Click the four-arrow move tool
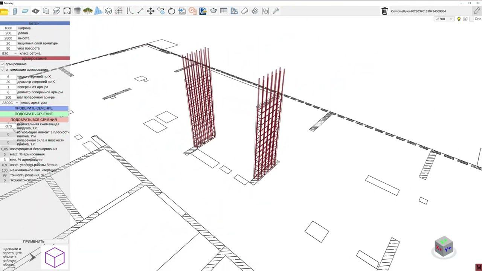Image resolution: width=482 pixels, height=271 pixels. pyautogui.click(x=151, y=11)
